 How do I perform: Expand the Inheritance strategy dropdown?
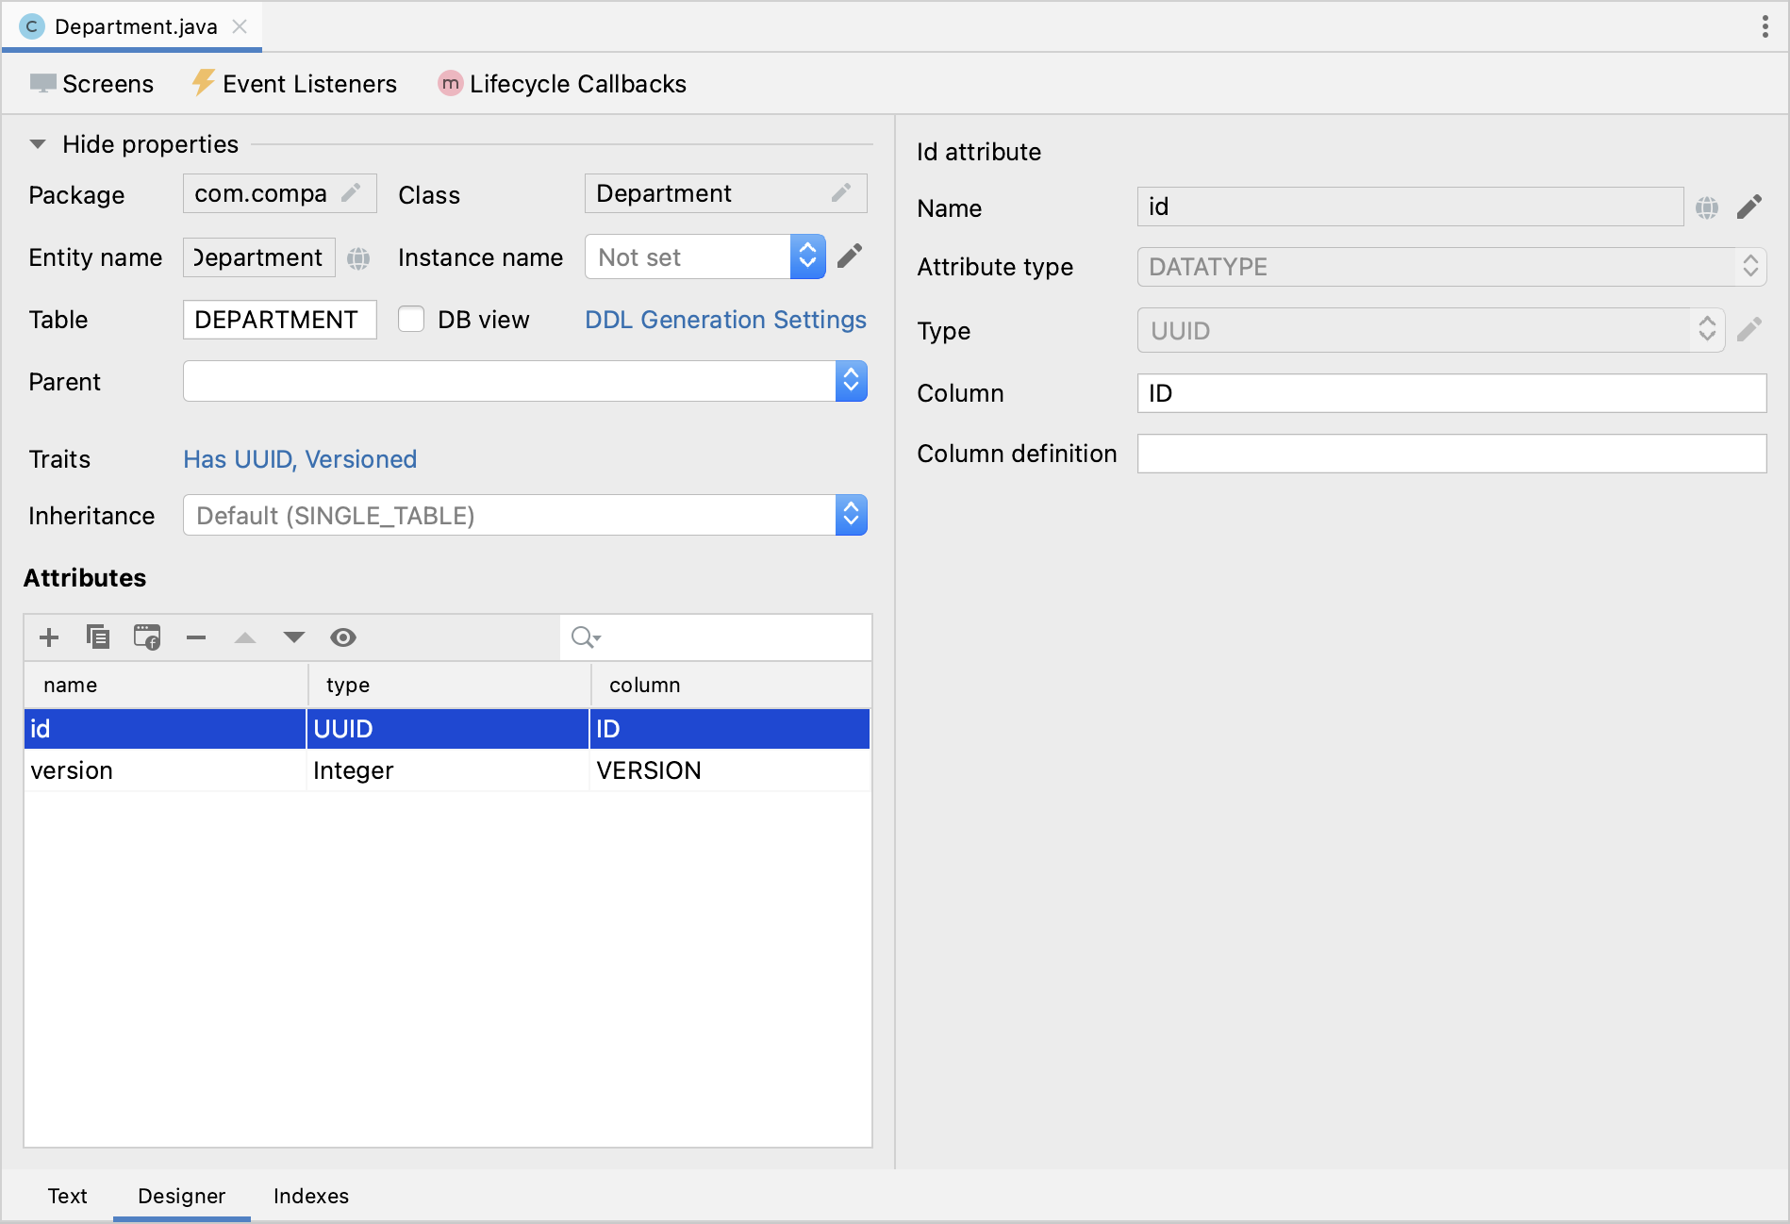coord(851,515)
